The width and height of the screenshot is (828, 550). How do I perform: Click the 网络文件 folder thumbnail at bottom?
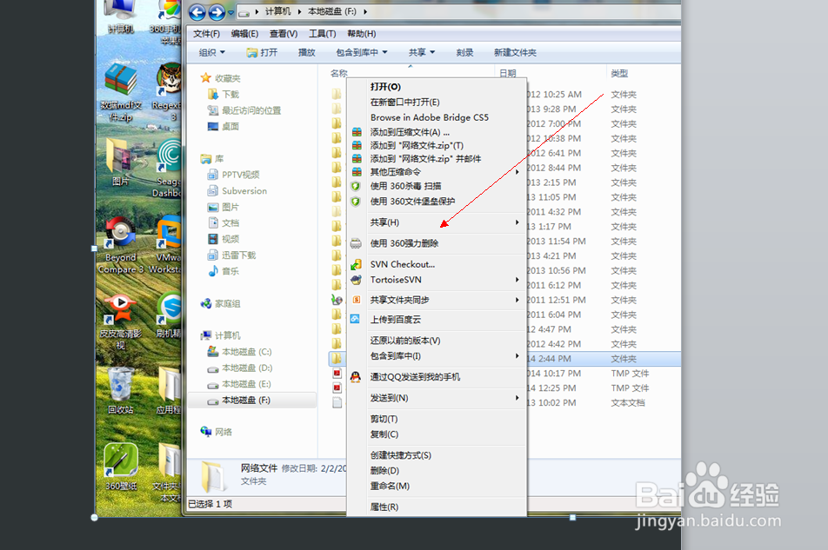tap(215, 476)
